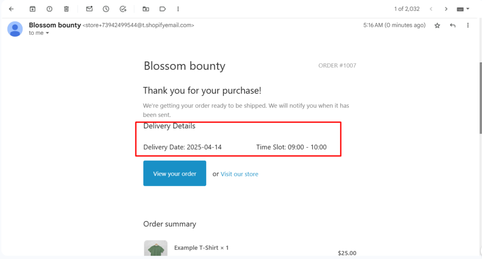Report this email as spam
Screen dimensions: 482x259
click(x=49, y=9)
